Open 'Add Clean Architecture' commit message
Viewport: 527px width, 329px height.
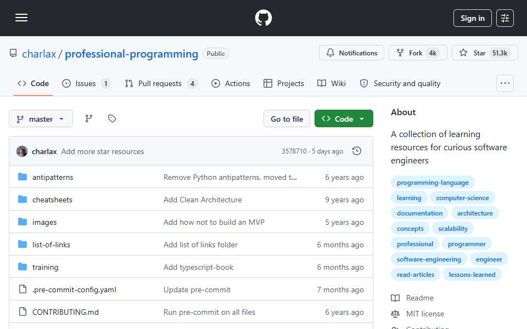(203, 200)
